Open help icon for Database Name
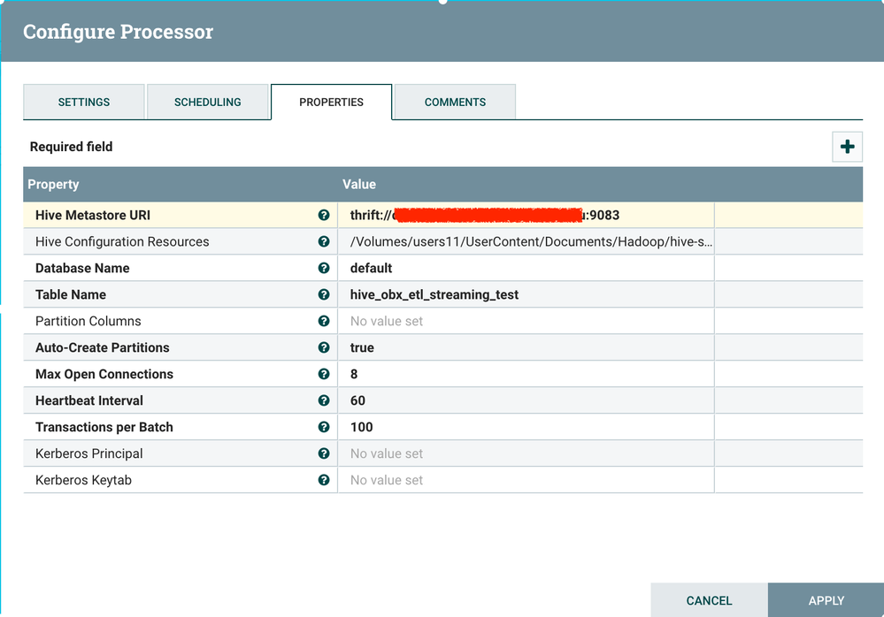Screen dimensions: 884x617 (x=324, y=268)
